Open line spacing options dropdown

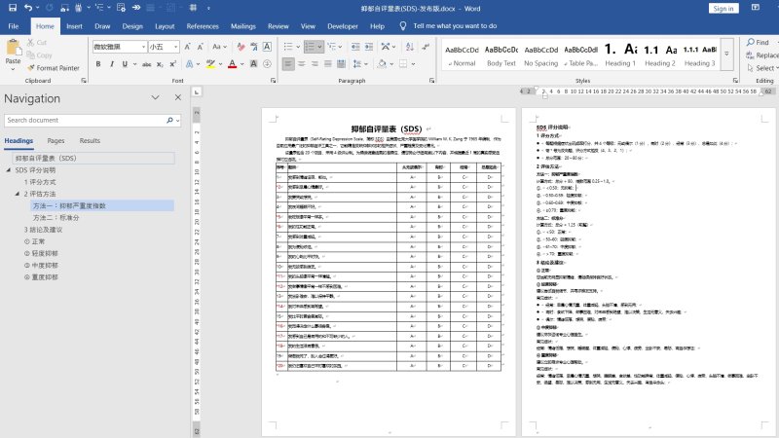point(360,64)
